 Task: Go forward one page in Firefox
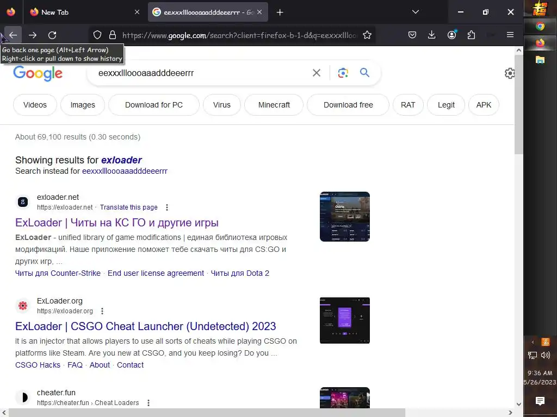pyautogui.click(x=33, y=35)
